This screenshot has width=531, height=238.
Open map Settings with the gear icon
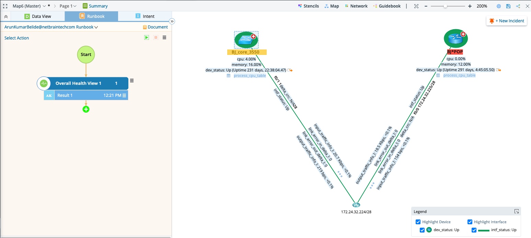point(498,6)
